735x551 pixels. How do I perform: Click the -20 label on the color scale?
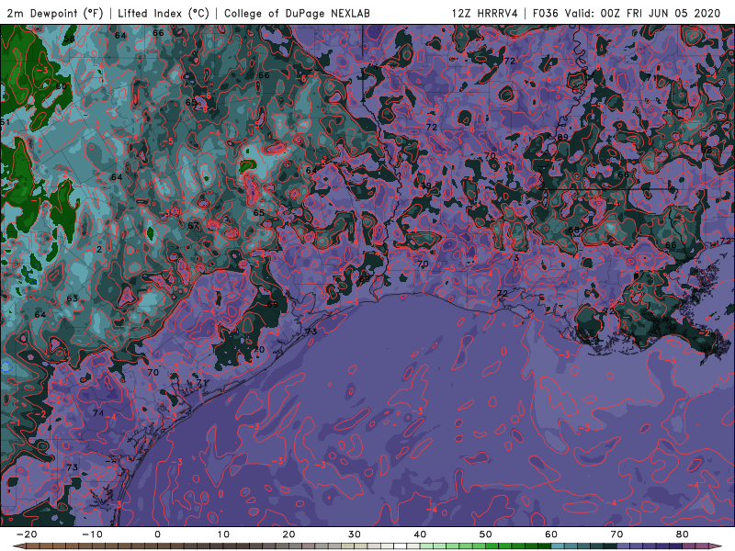27,534
